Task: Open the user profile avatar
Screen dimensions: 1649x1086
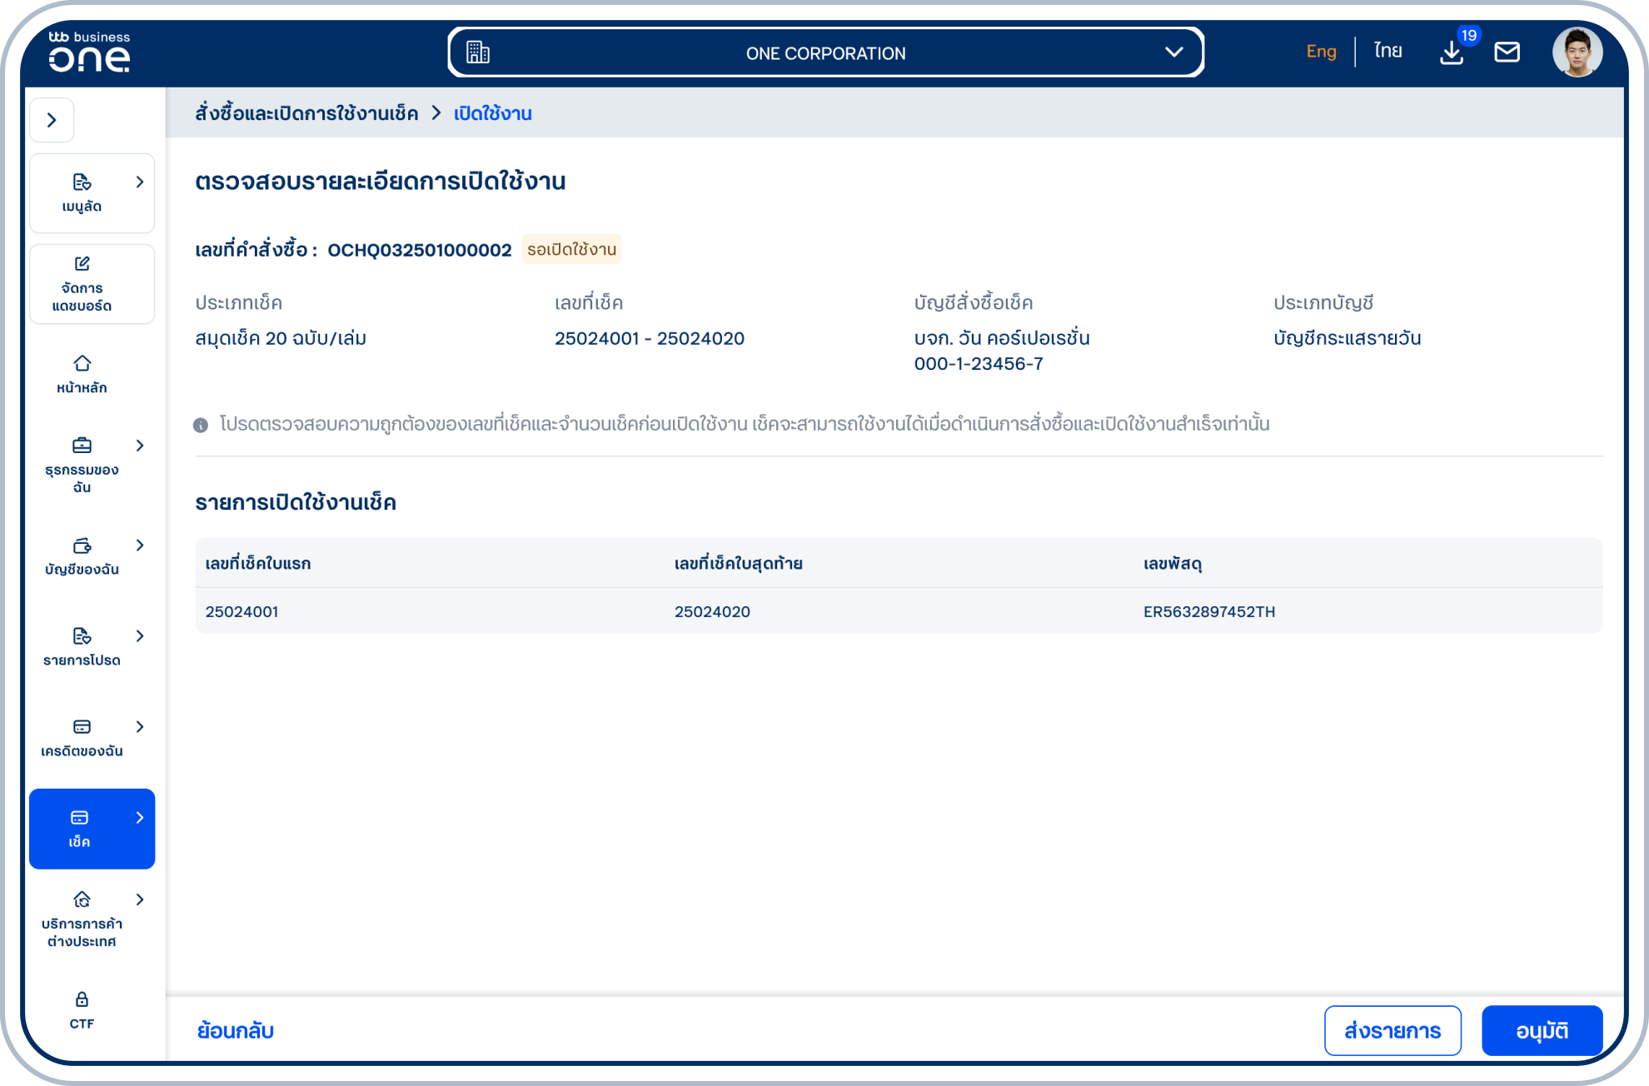Action: coord(1577,52)
